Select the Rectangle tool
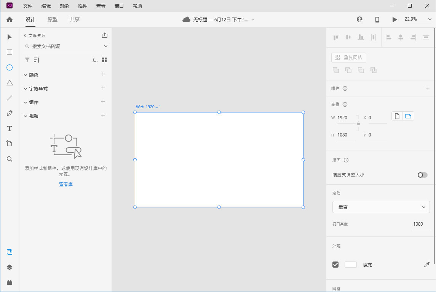The image size is (436, 292). click(10, 52)
